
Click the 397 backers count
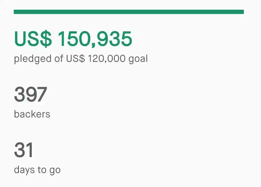pyautogui.click(x=30, y=95)
